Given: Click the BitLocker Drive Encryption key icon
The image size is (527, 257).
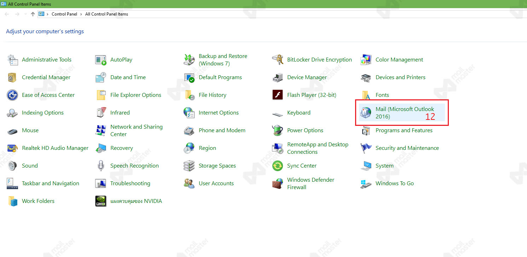Looking at the screenshot, I should pos(278,60).
